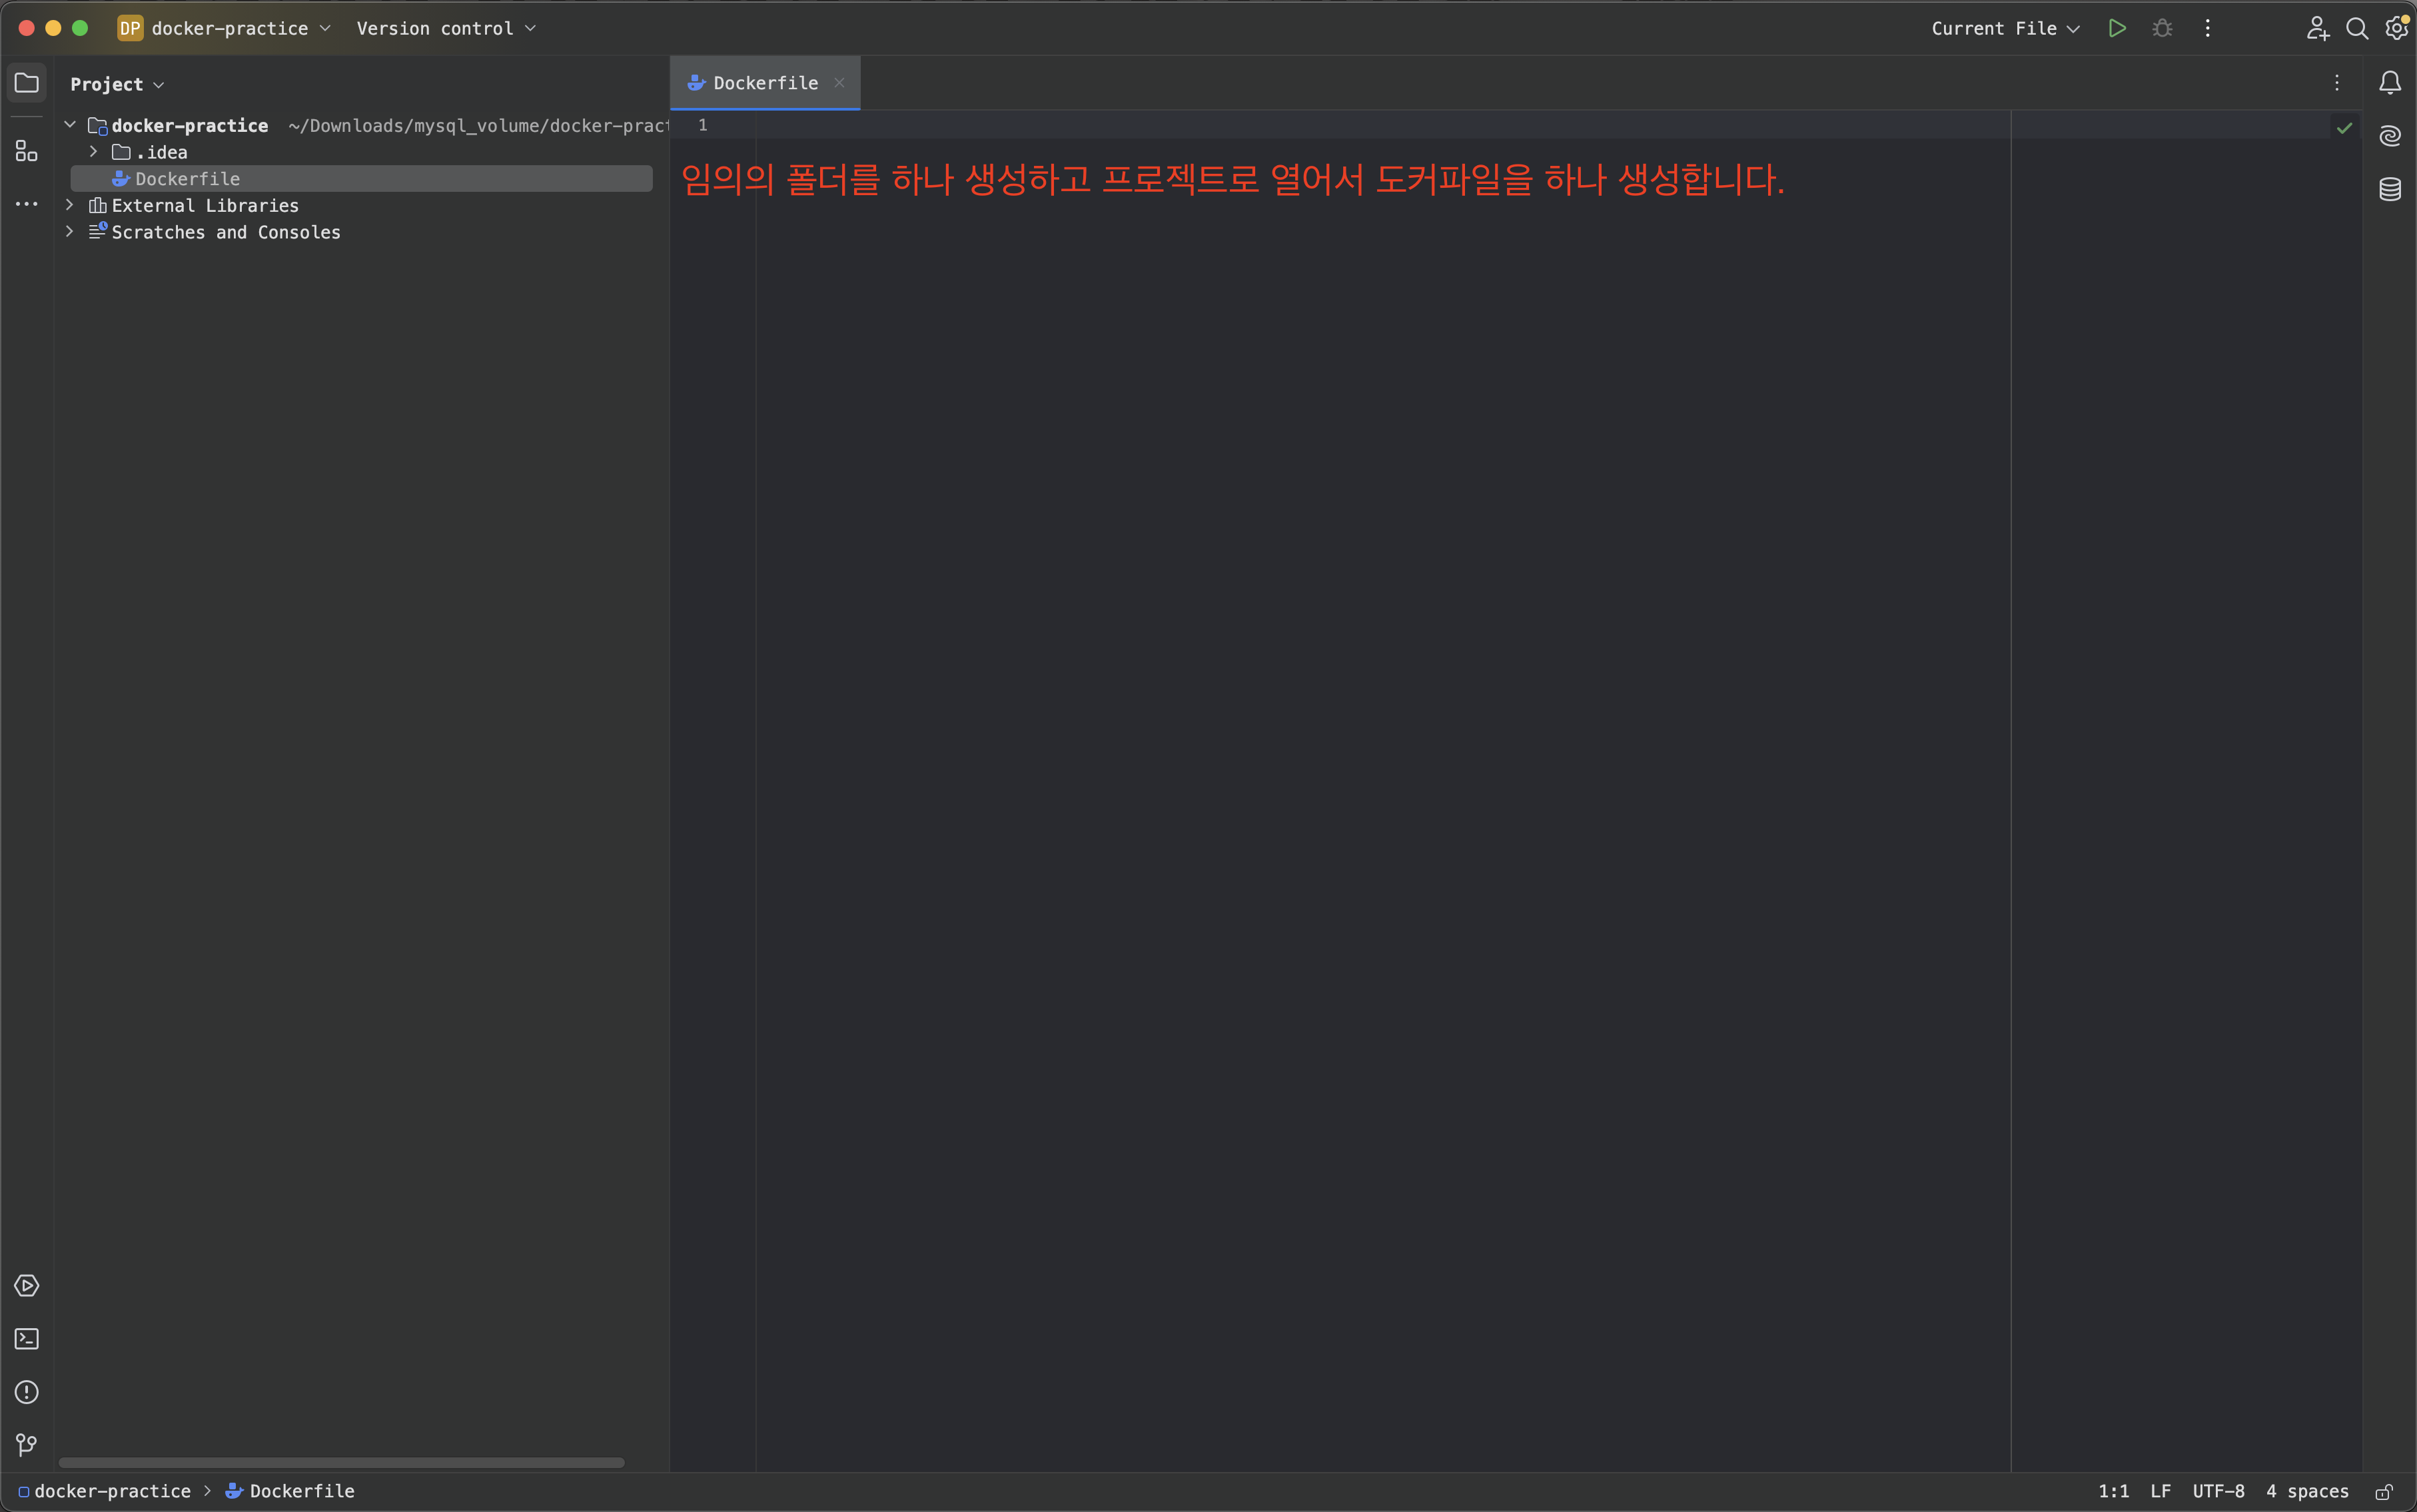The height and width of the screenshot is (1512, 2417).
Task: Toggle read-only lock icon in status bar
Action: [x=2384, y=1491]
